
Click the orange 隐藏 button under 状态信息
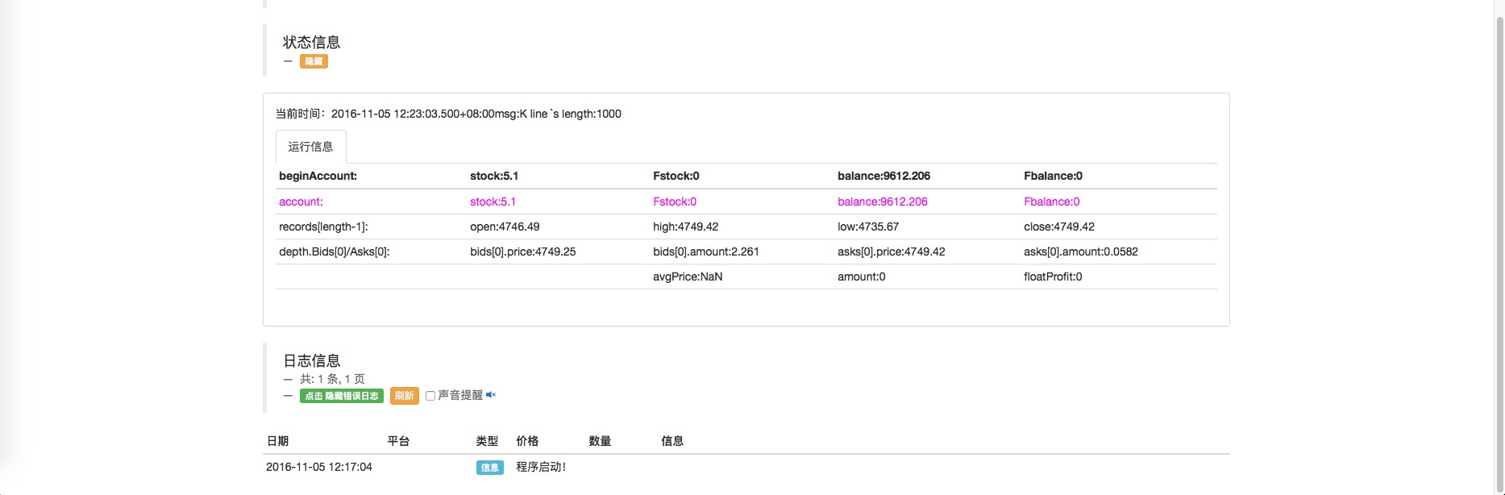pyautogui.click(x=314, y=61)
